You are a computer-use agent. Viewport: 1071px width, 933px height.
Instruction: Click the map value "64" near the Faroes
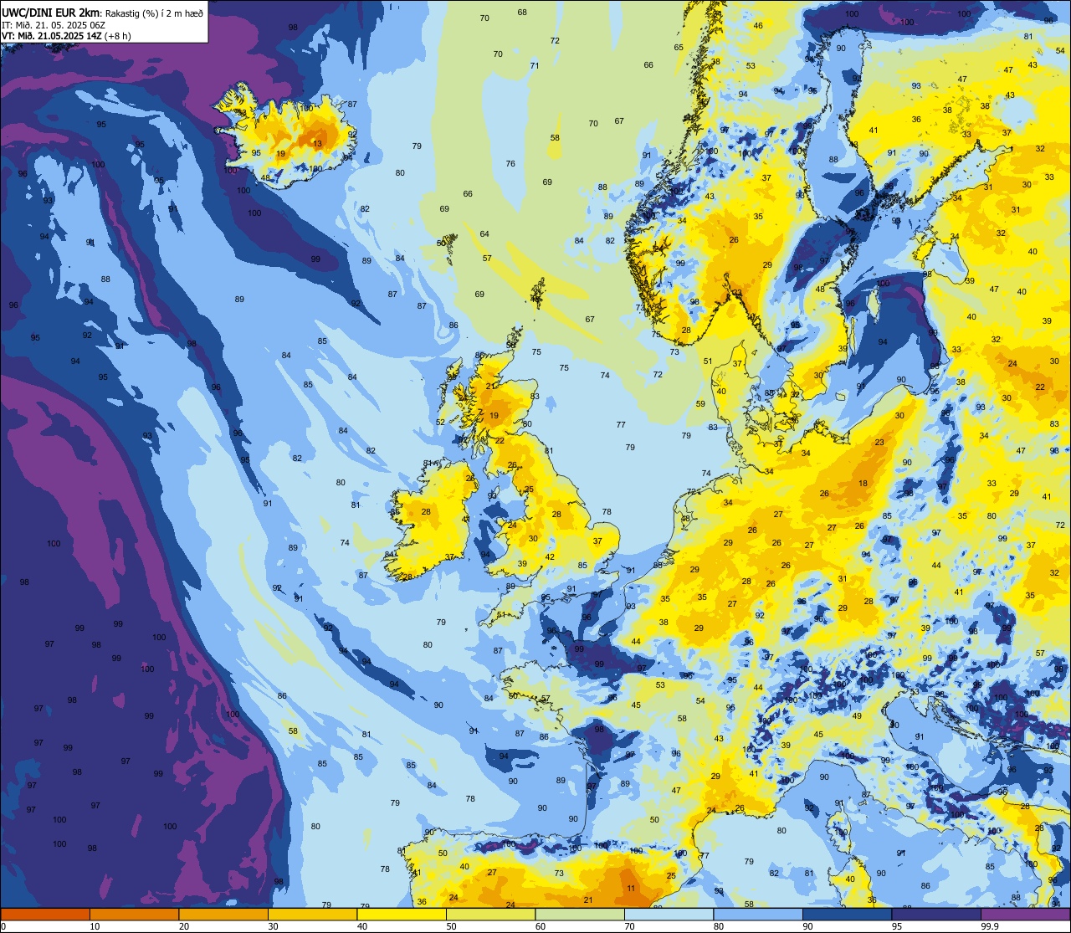click(x=484, y=234)
